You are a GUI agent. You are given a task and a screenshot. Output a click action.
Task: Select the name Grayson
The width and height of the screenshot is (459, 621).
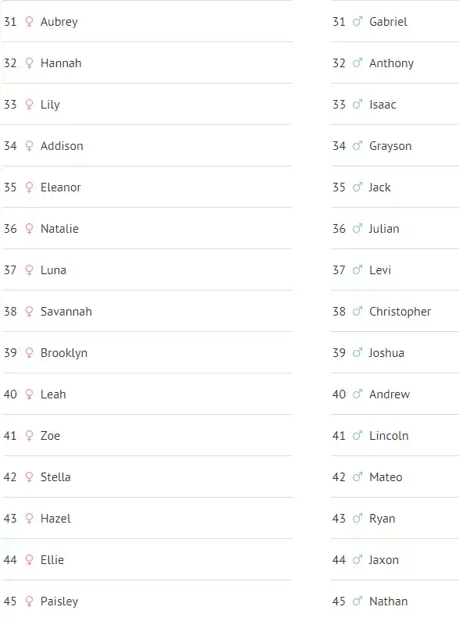pyautogui.click(x=390, y=146)
